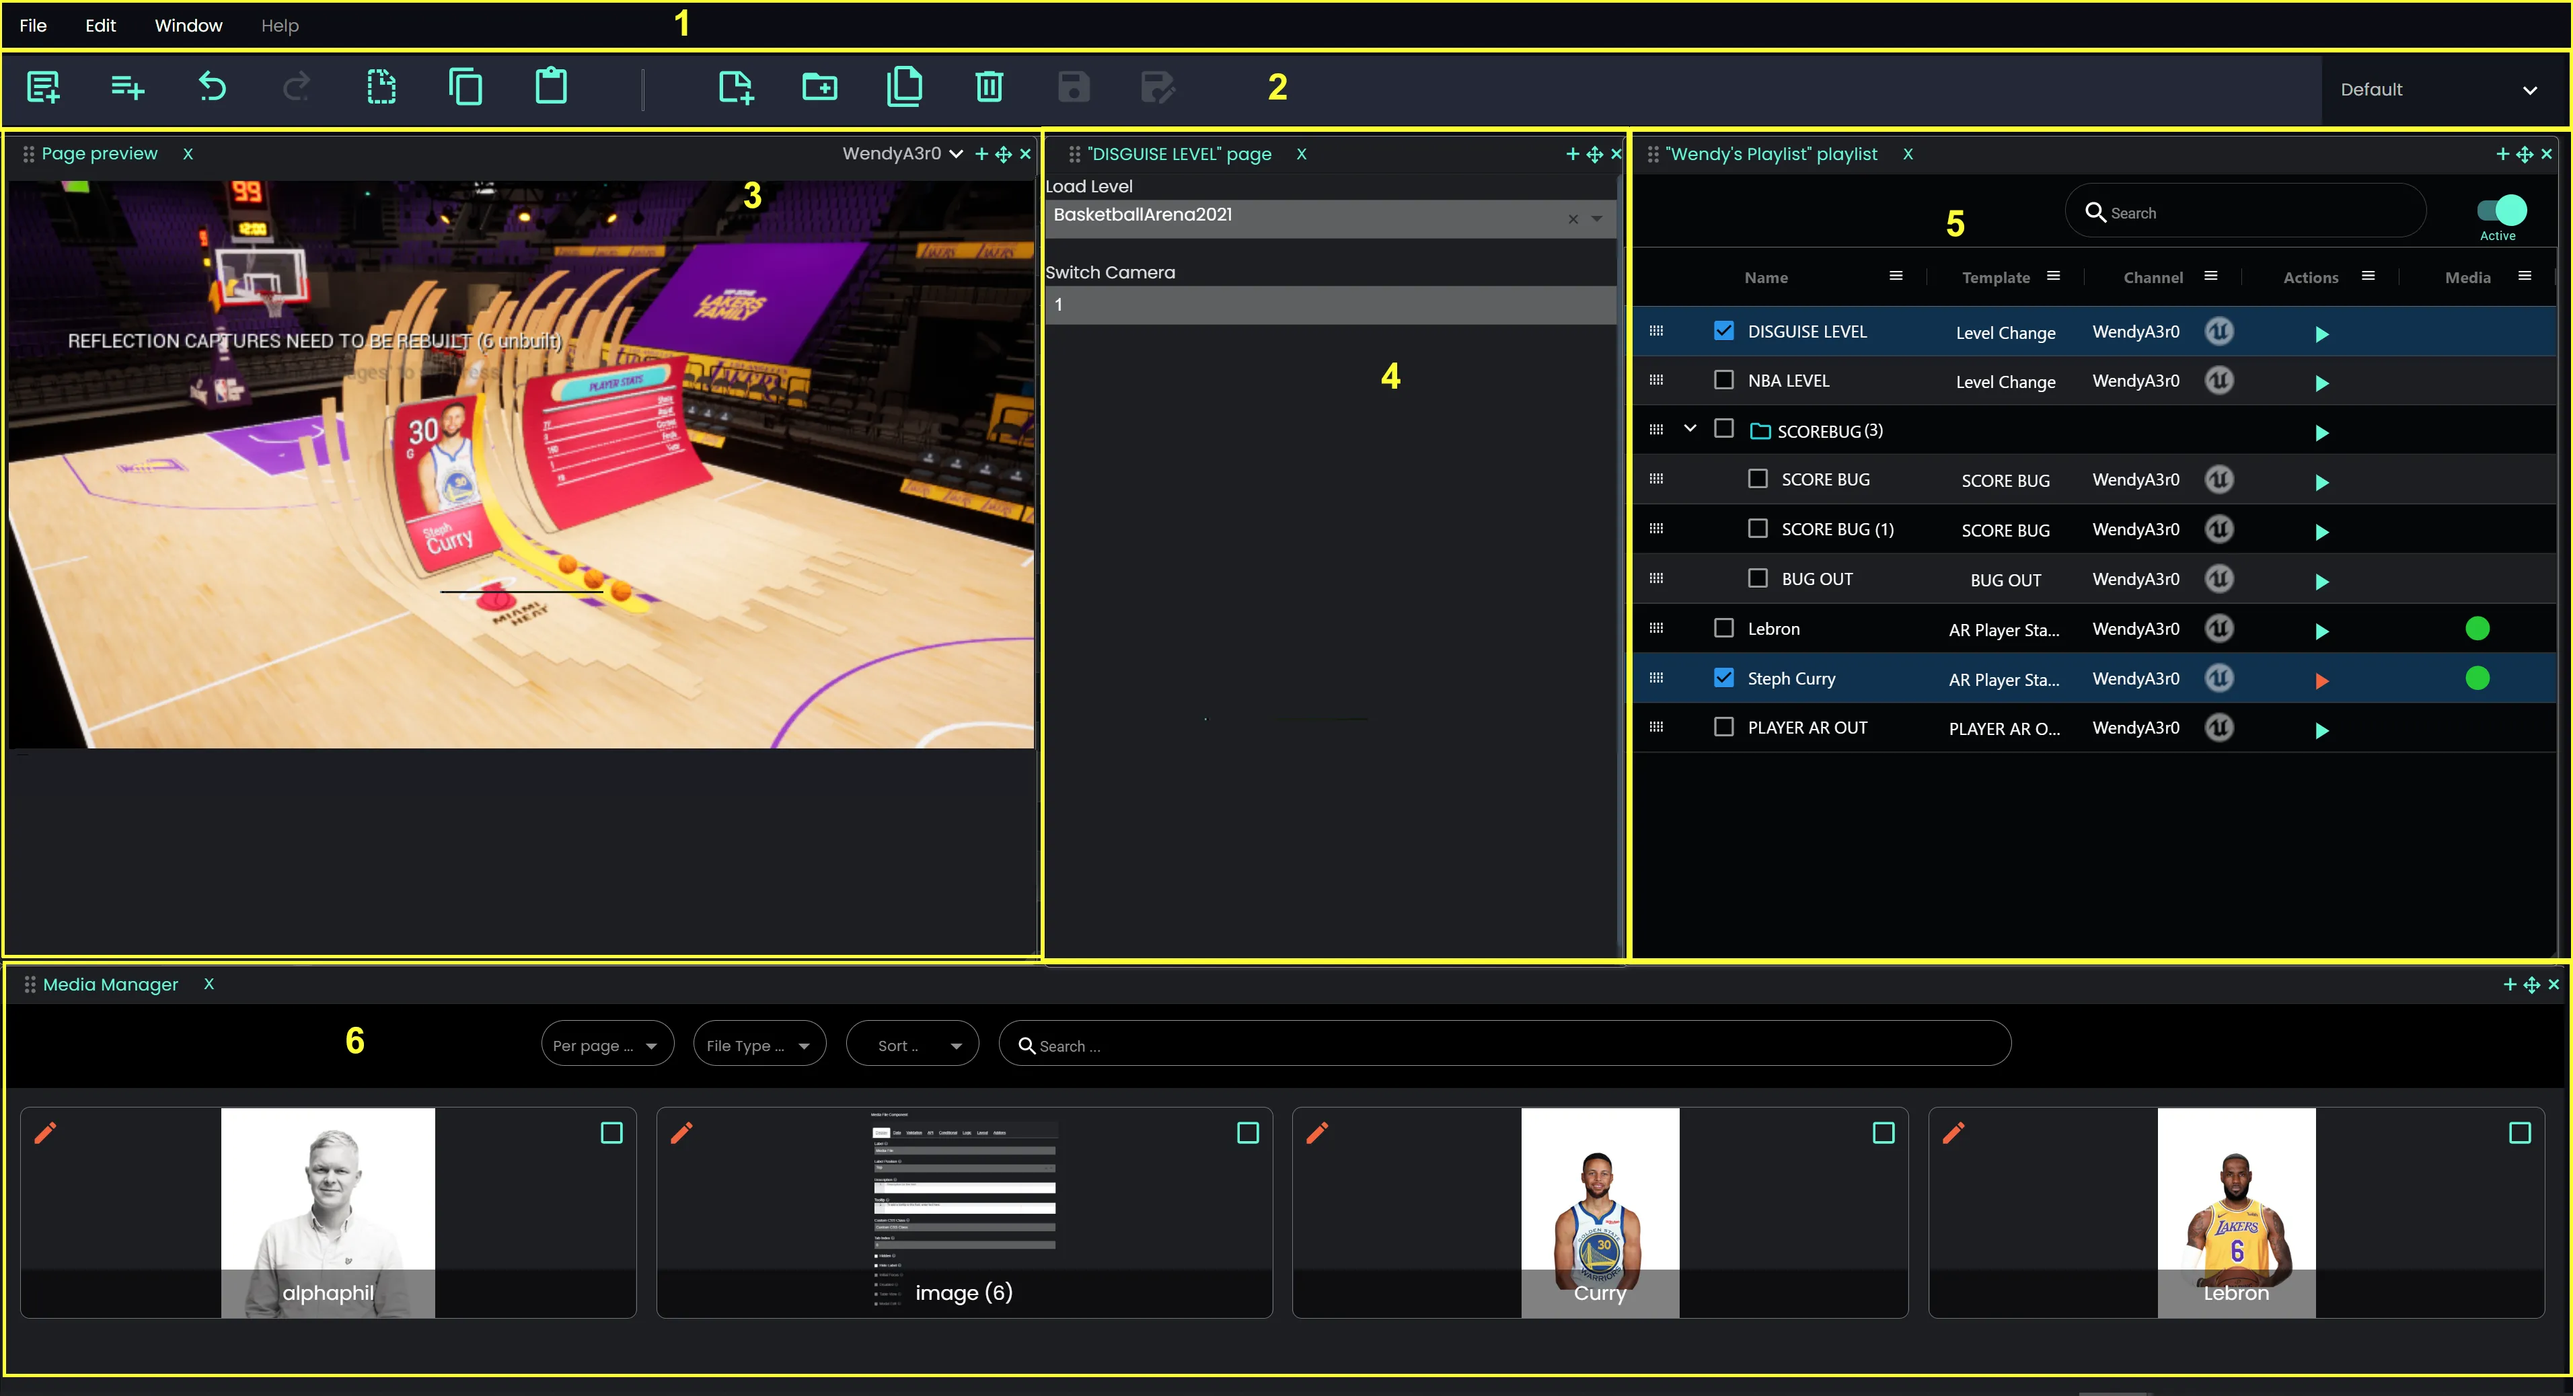This screenshot has height=1396, width=2573.
Task: Select the Undo icon on the toolbar
Action: [211, 87]
